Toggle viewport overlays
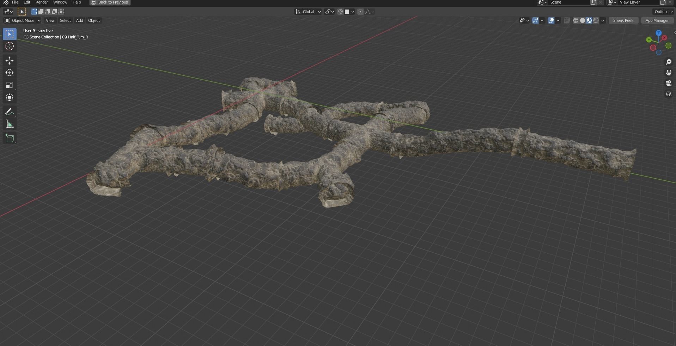The image size is (676, 346). pyautogui.click(x=551, y=20)
